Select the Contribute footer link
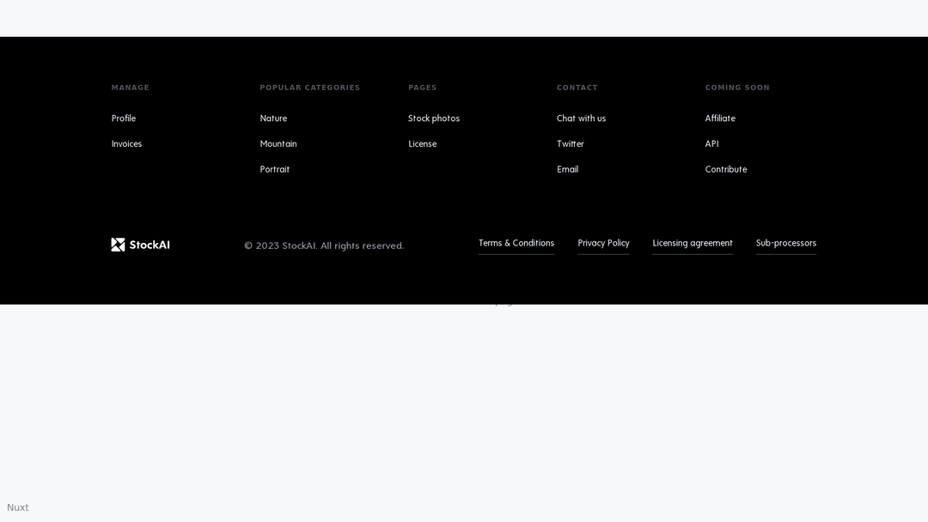The height and width of the screenshot is (522, 928). click(x=726, y=170)
